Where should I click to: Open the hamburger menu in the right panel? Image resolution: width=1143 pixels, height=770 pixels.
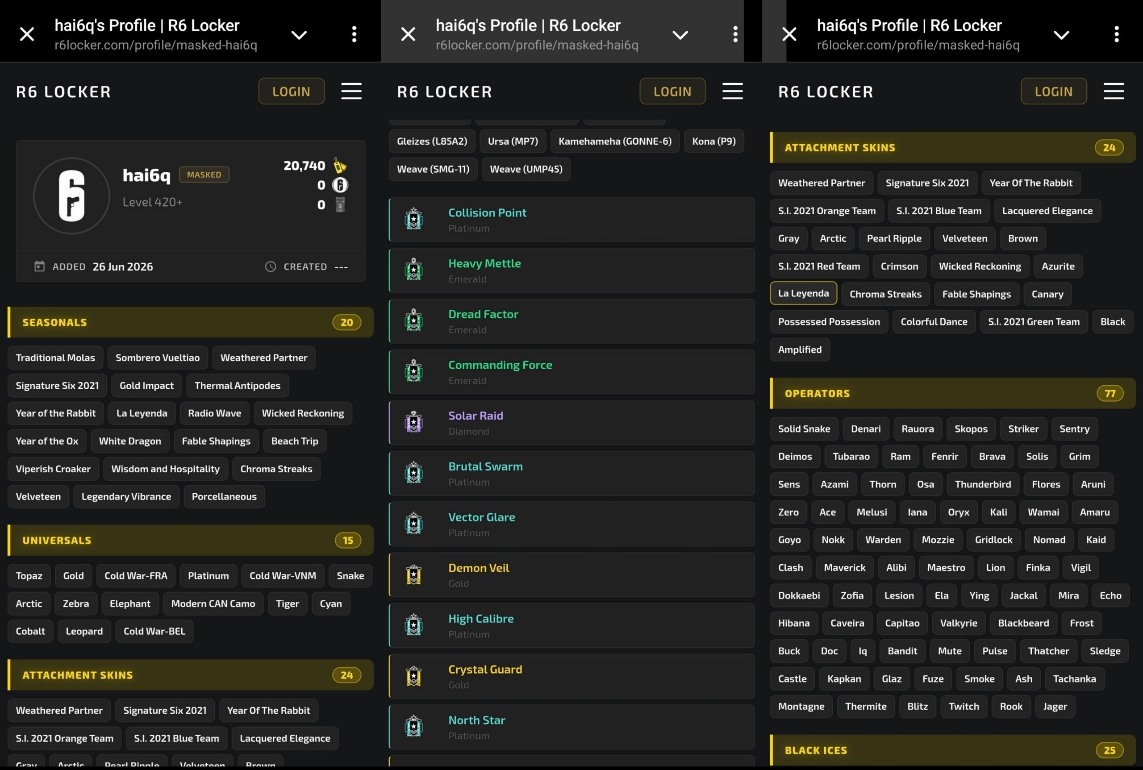point(1114,92)
